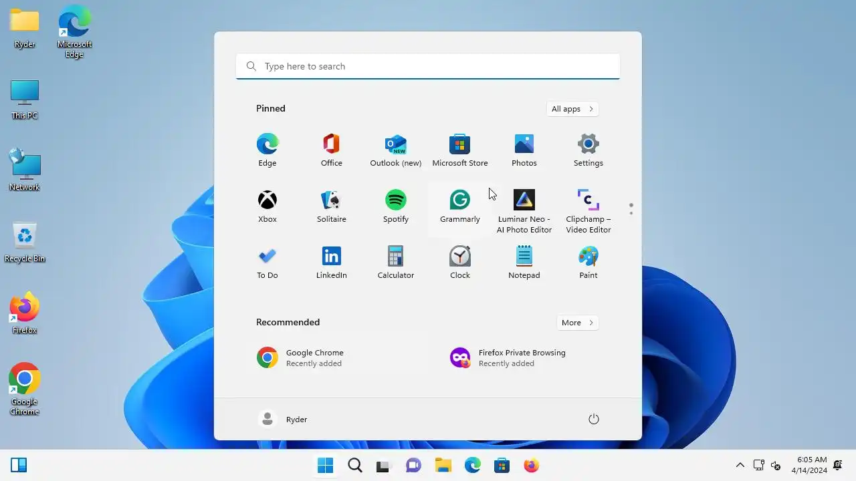Open Grammarly pinned app
The height and width of the screenshot is (481, 856).
460,206
